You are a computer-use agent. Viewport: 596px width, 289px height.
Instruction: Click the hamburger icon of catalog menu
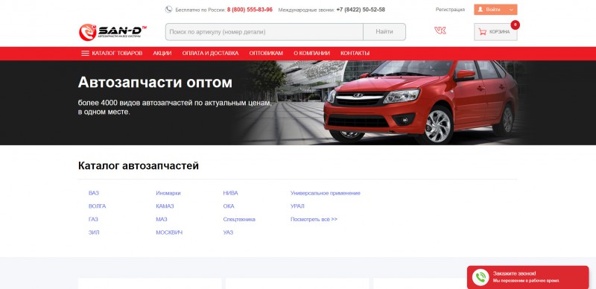pyautogui.click(x=85, y=53)
